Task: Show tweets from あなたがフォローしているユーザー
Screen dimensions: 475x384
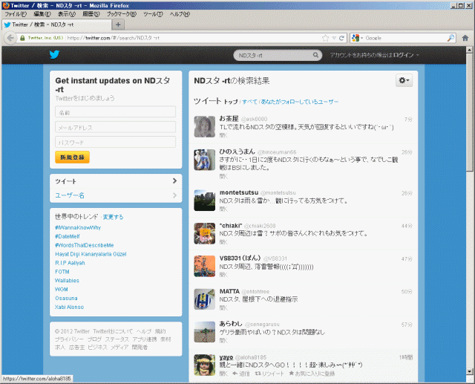Action: coord(300,102)
